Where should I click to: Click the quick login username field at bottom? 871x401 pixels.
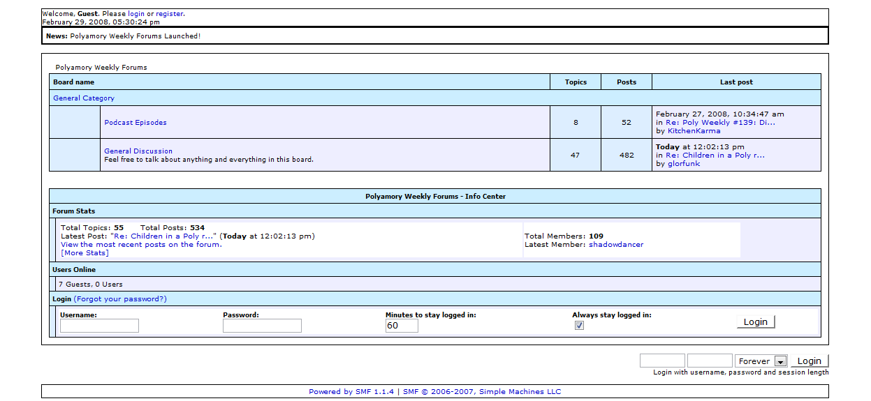point(662,361)
